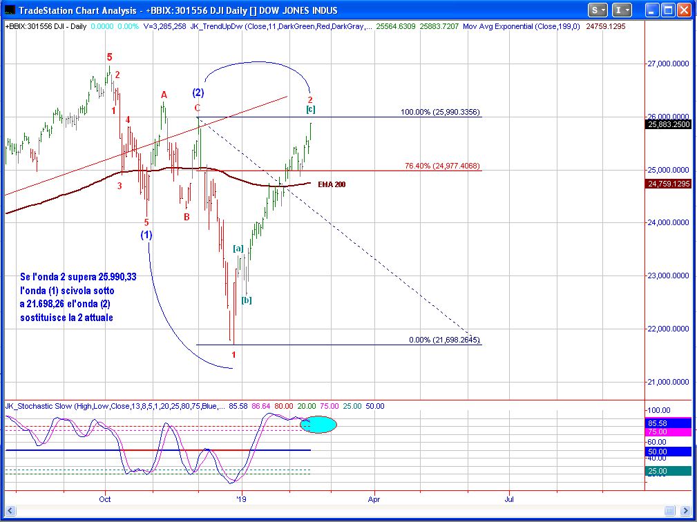Open the I dropdown button in title bar
This screenshot has height=522, width=697.
(x=622, y=10)
